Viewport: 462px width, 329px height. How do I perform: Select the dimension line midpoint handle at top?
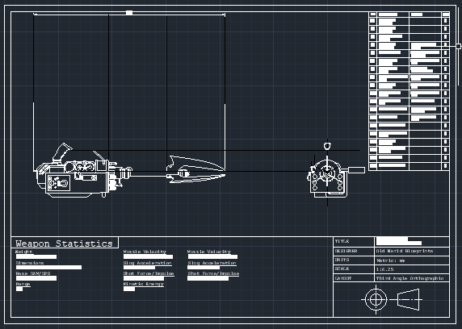pyautogui.click(x=129, y=13)
